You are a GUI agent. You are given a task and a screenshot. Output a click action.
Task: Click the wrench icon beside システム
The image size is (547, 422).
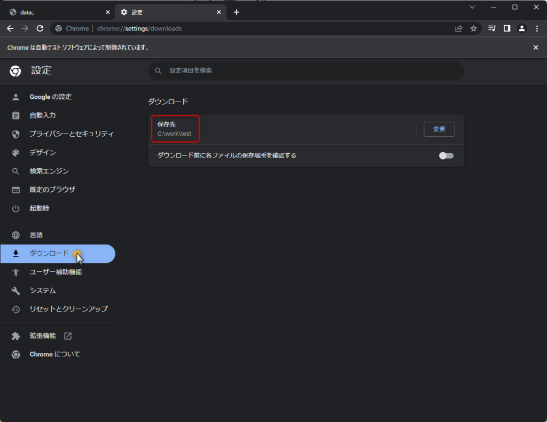tap(15, 291)
